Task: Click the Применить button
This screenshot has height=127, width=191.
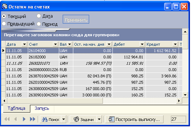Action: pyautogui.click(x=76, y=19)
